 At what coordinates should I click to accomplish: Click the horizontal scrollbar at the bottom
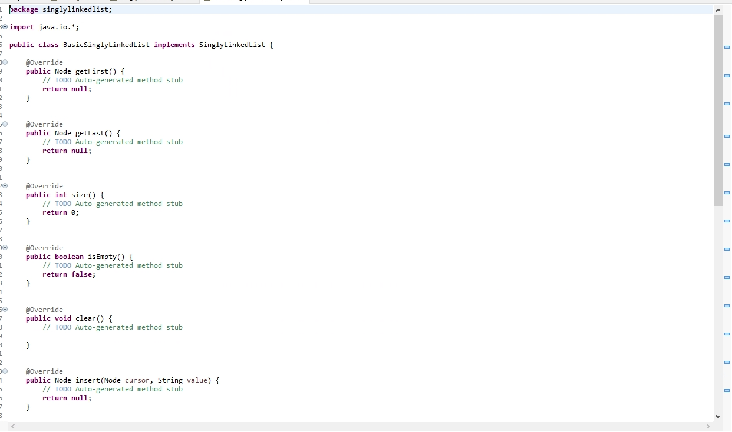click(360, 426)
